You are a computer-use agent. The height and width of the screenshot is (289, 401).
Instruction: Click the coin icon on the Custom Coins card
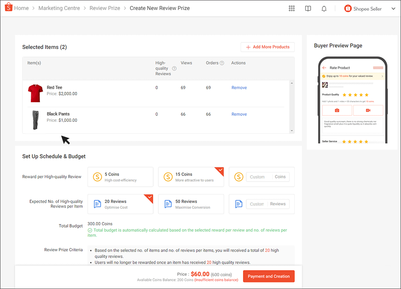point(239,177)
